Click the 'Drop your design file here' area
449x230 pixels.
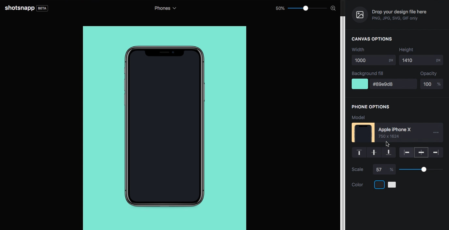click(x=399, y=15)
